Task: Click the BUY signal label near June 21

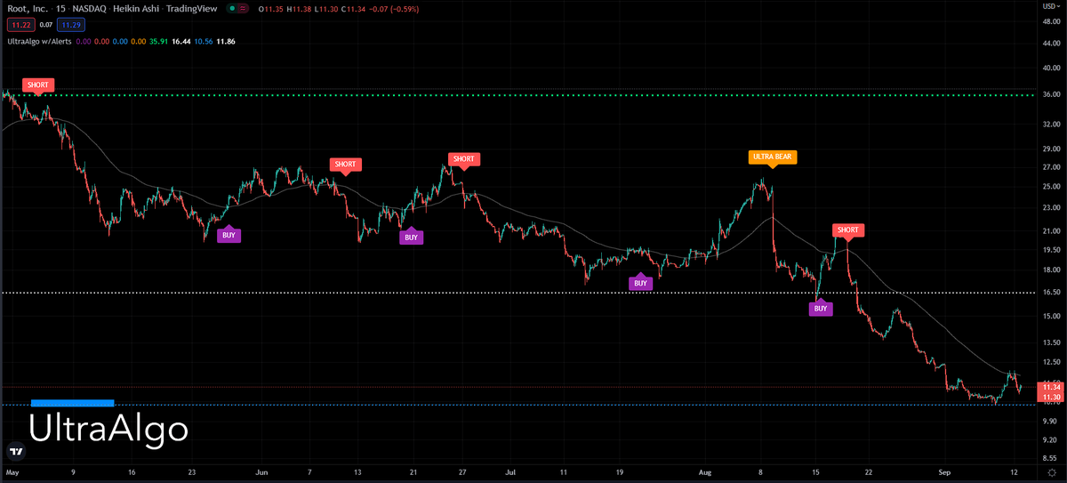Action: tap(411, 237)
